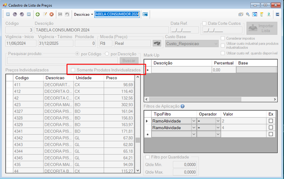
Task: Select the row with Codigo 435
Action: pos(70,164)
